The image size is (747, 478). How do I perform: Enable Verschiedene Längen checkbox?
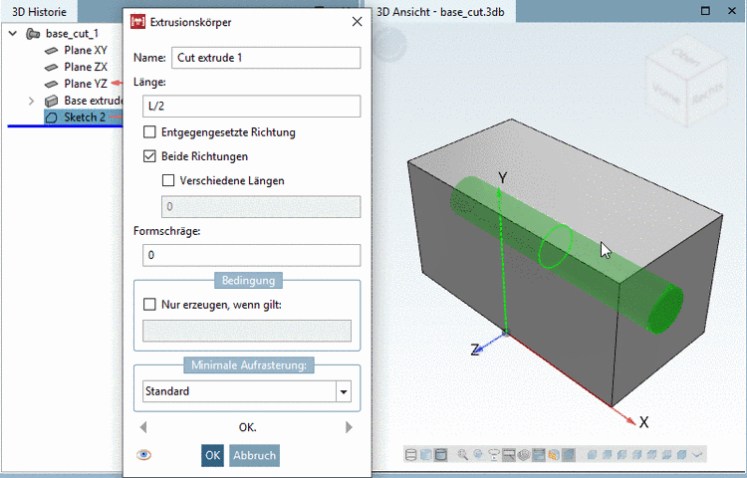[168, 180]
